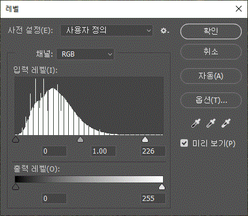Image resolution: width=248 pixels, height=216 pixels.
Task: Click the output white level slider handle
Action: pos(162,187)
